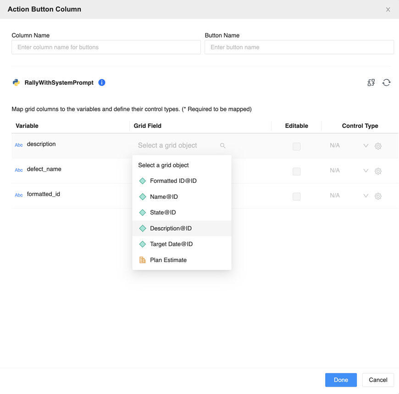The width and height of the screenshot is (399, 394).
Task: Click the Column Name input field
Action: (x=106, y=47)
